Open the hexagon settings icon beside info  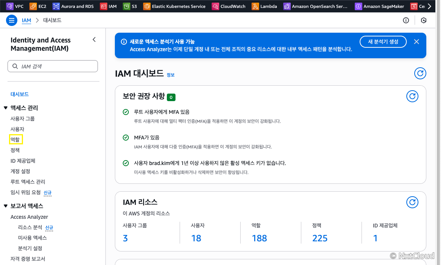click(x=424, y=20)
